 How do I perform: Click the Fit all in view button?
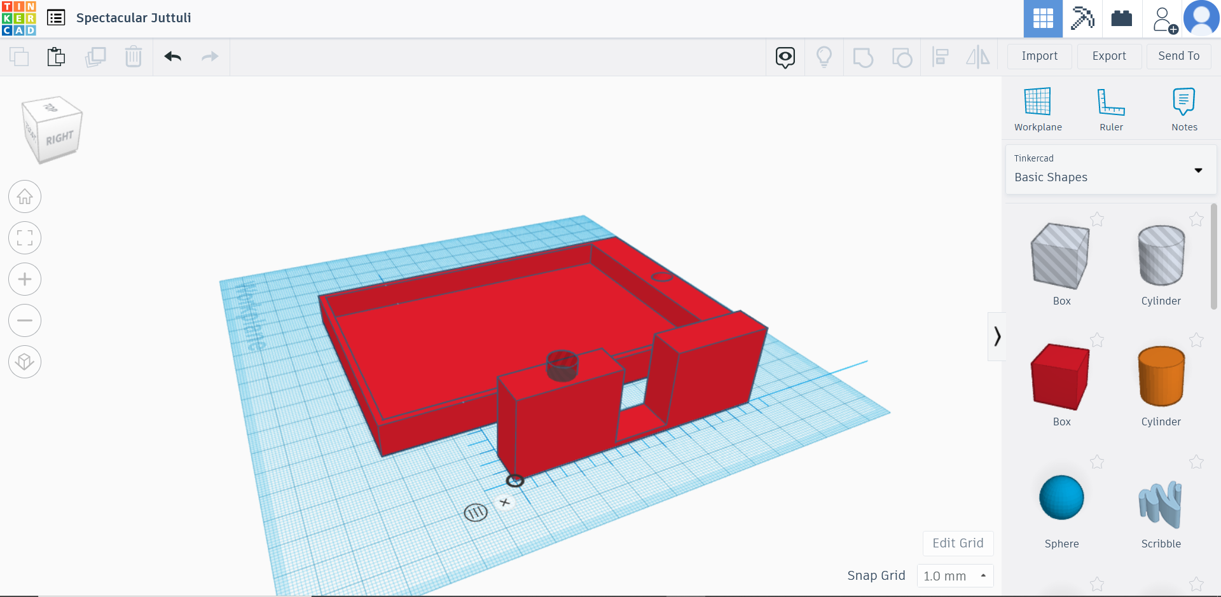coord(25,238)
